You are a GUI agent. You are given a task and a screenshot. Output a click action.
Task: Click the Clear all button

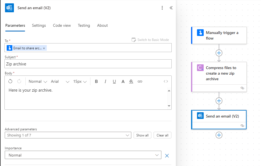162,135
